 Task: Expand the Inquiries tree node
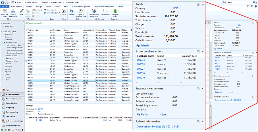(x=3, y=72)
